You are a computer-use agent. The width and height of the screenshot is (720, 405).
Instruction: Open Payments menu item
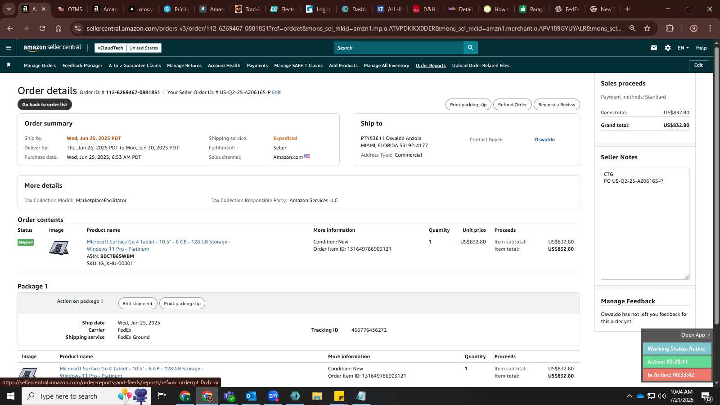[257, 65]
